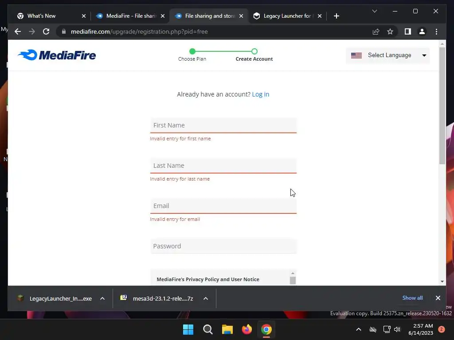Screen dimensions: 454x340
Task: Click the Log in link
Action: [x=261, y=94]
